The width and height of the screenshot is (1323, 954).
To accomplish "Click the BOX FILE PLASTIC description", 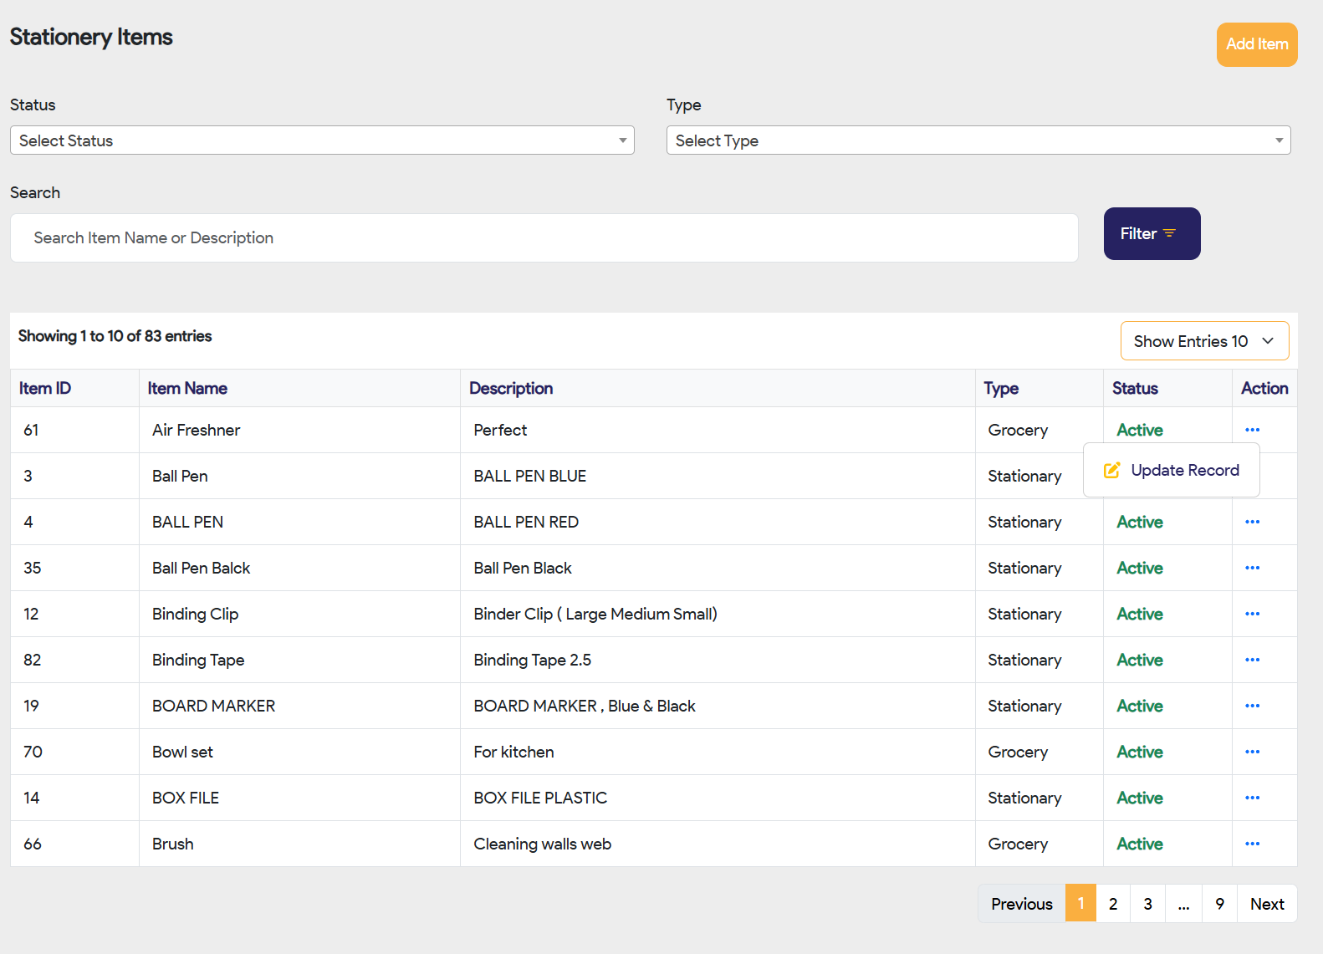I will coord(540,798).
